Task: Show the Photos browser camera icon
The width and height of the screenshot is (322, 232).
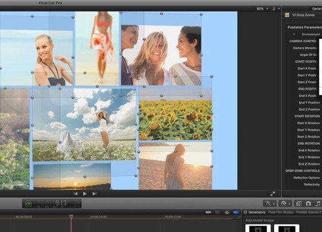Action: tap(308, 204)
